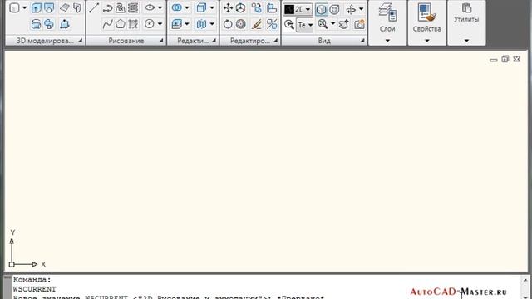Open the Слои layers panel

point(387,22)
